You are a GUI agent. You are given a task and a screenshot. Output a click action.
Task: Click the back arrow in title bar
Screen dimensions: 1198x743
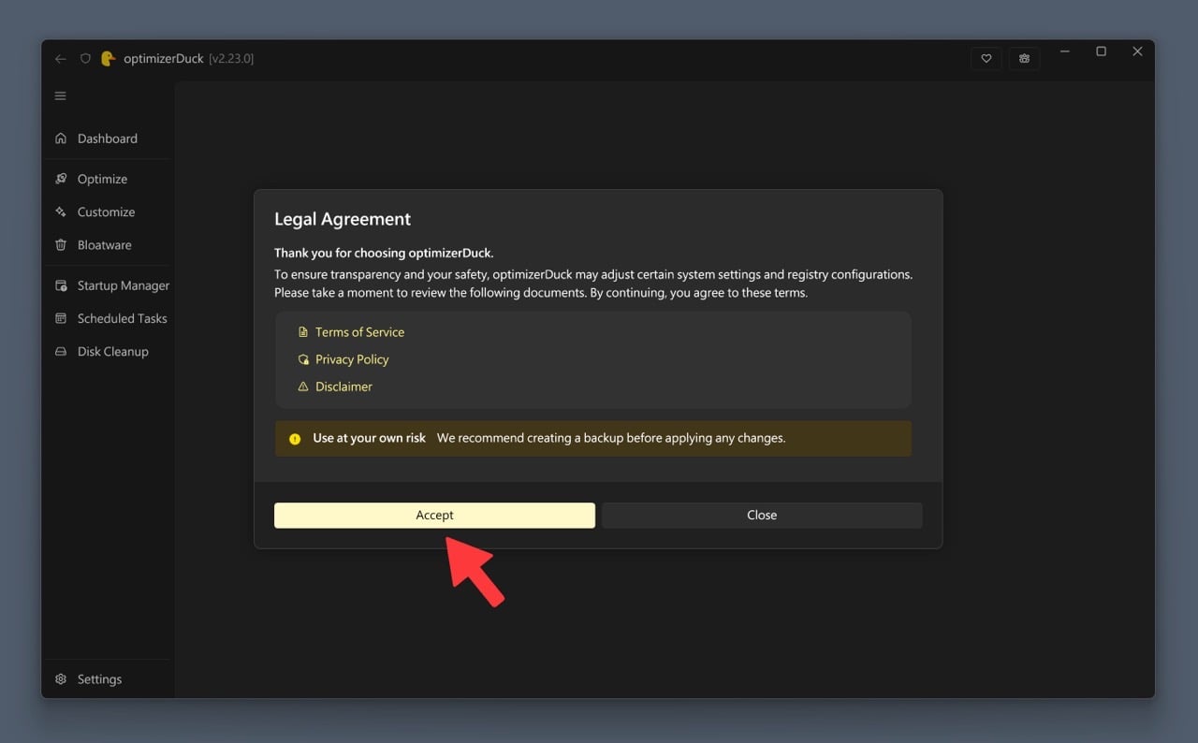pos(61,59)
